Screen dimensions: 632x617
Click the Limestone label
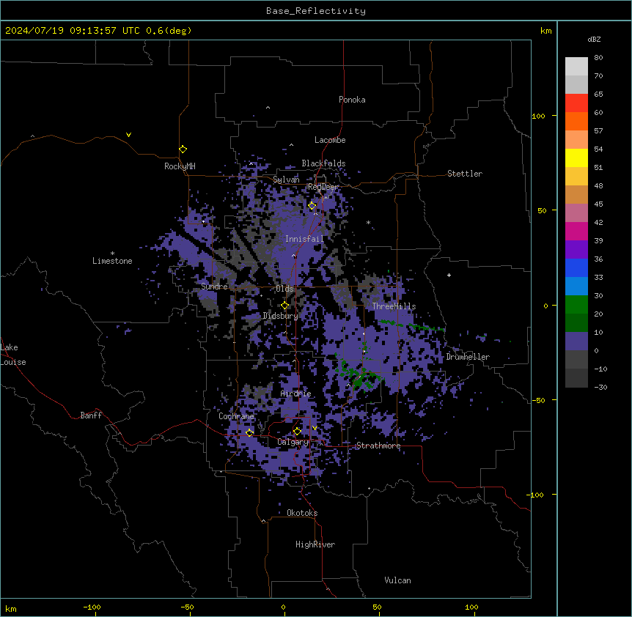pos(112,261)
